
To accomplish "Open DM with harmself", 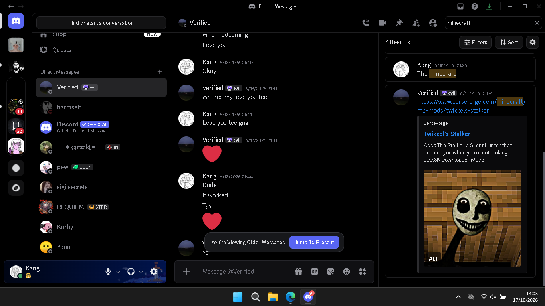I will coord(101,107).
